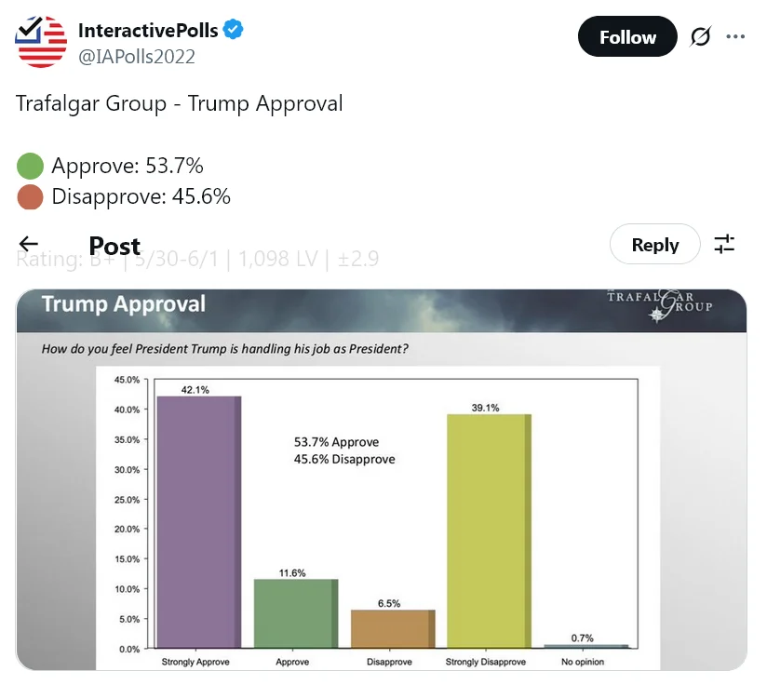Image resolution: width=767 pixels, height=685 pixels.
Task: Click the InteractivePolls profile avatar
Action: (42, 42)
